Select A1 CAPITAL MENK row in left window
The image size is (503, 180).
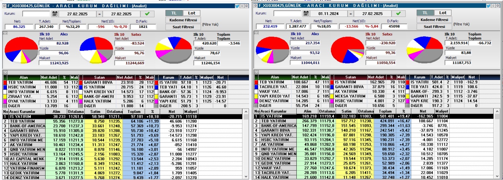point(123,159)
